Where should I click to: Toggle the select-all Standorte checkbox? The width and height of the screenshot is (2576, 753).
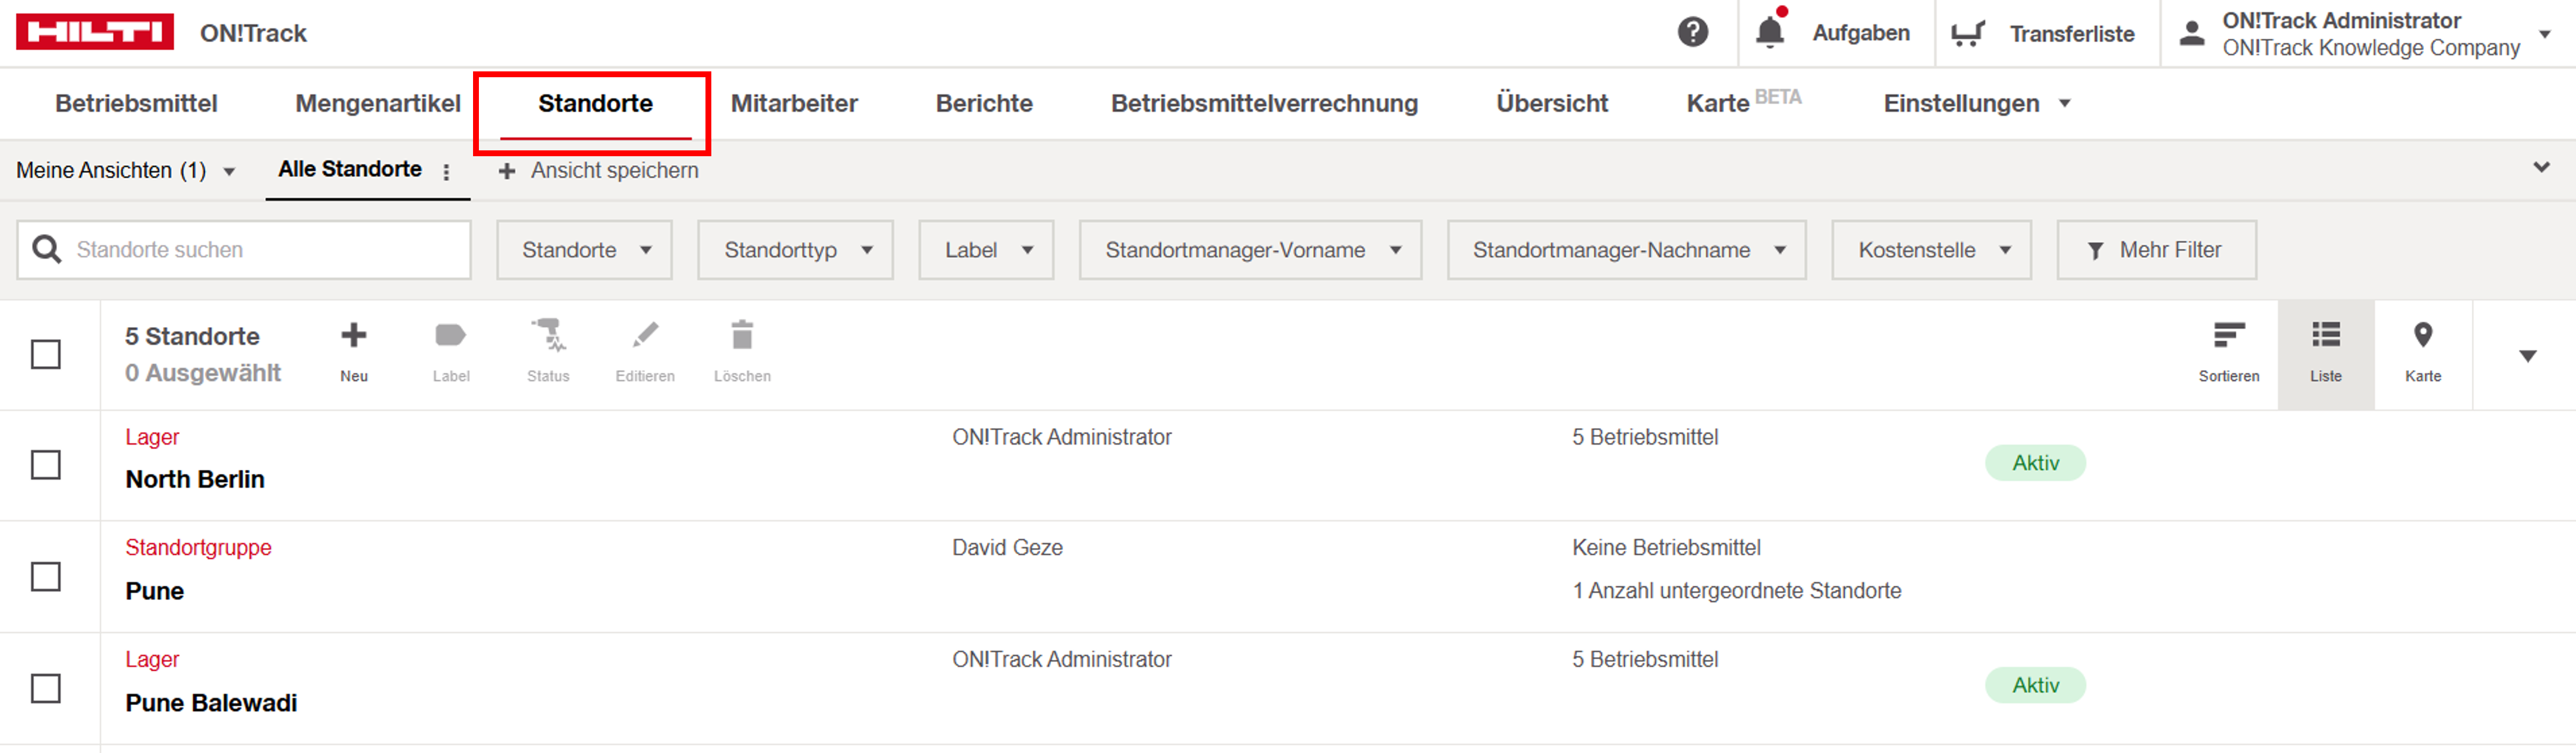(46, 355)
